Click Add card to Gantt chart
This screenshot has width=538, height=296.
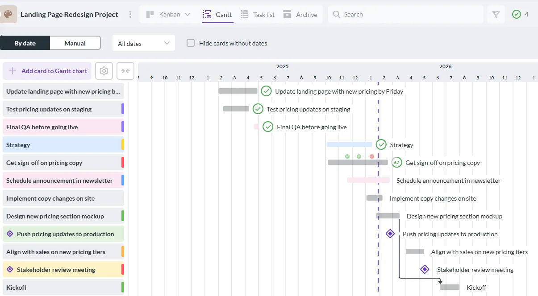(47, 71)
